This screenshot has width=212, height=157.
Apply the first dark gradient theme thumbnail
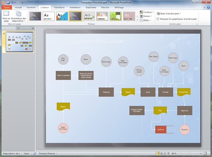tap(35, 16)
